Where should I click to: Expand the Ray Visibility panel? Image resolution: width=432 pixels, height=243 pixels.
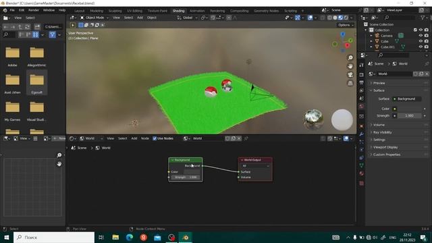coord(399,132)
